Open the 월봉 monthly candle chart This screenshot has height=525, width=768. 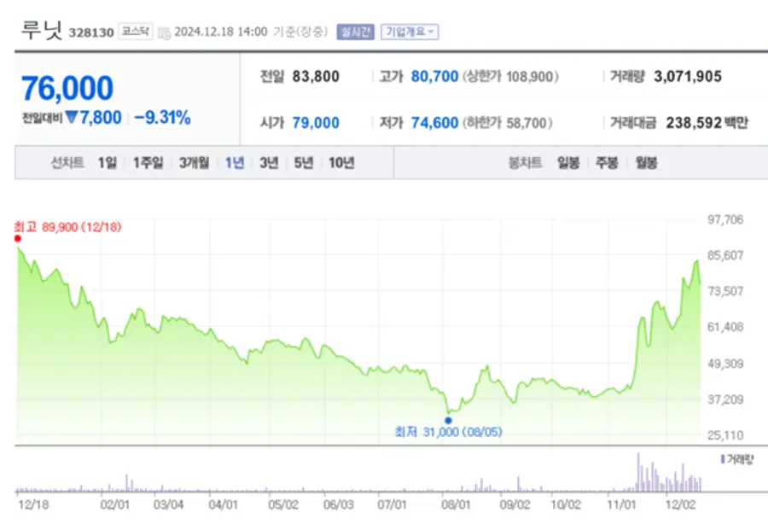coord(646,162)
